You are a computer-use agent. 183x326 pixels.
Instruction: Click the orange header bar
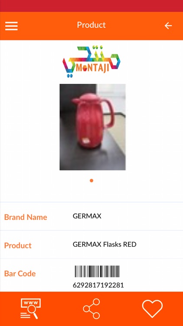click(91, 26)
